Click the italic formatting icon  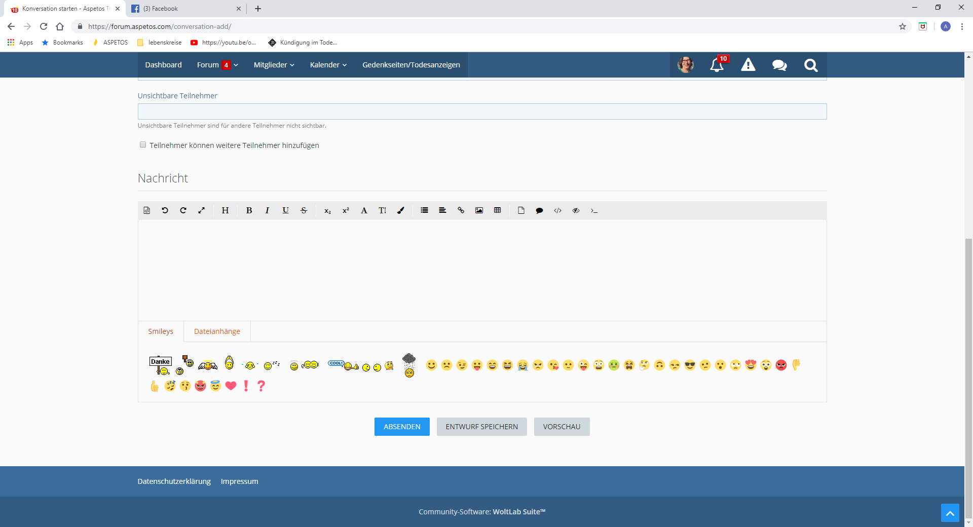pyautogui.click(x=267, y=210)
